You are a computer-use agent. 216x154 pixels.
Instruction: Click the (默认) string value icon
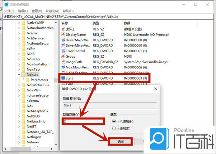click(63, 29)
